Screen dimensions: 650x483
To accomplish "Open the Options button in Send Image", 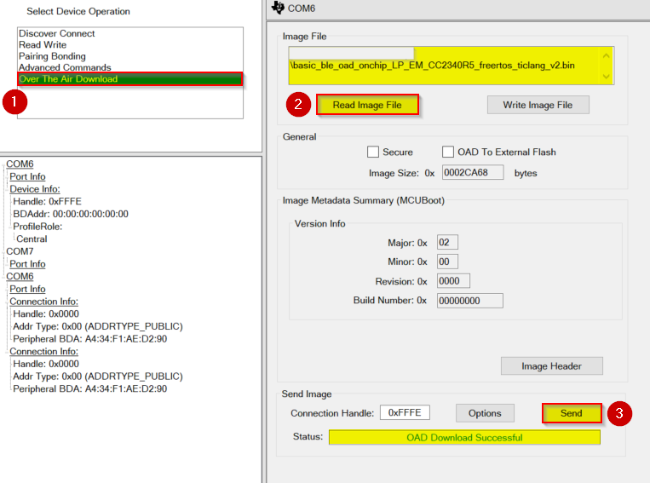I will click(485, 413).
